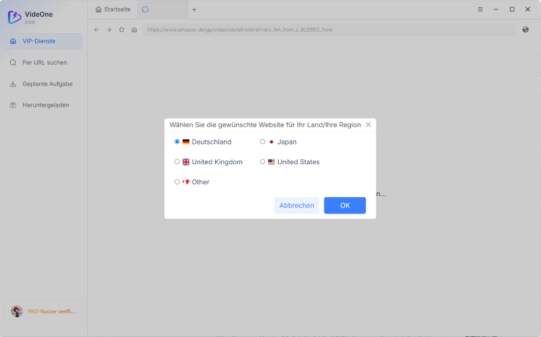Open Per URL suchen section
Viewport: 541px width, 337px height.
[43, 63]
